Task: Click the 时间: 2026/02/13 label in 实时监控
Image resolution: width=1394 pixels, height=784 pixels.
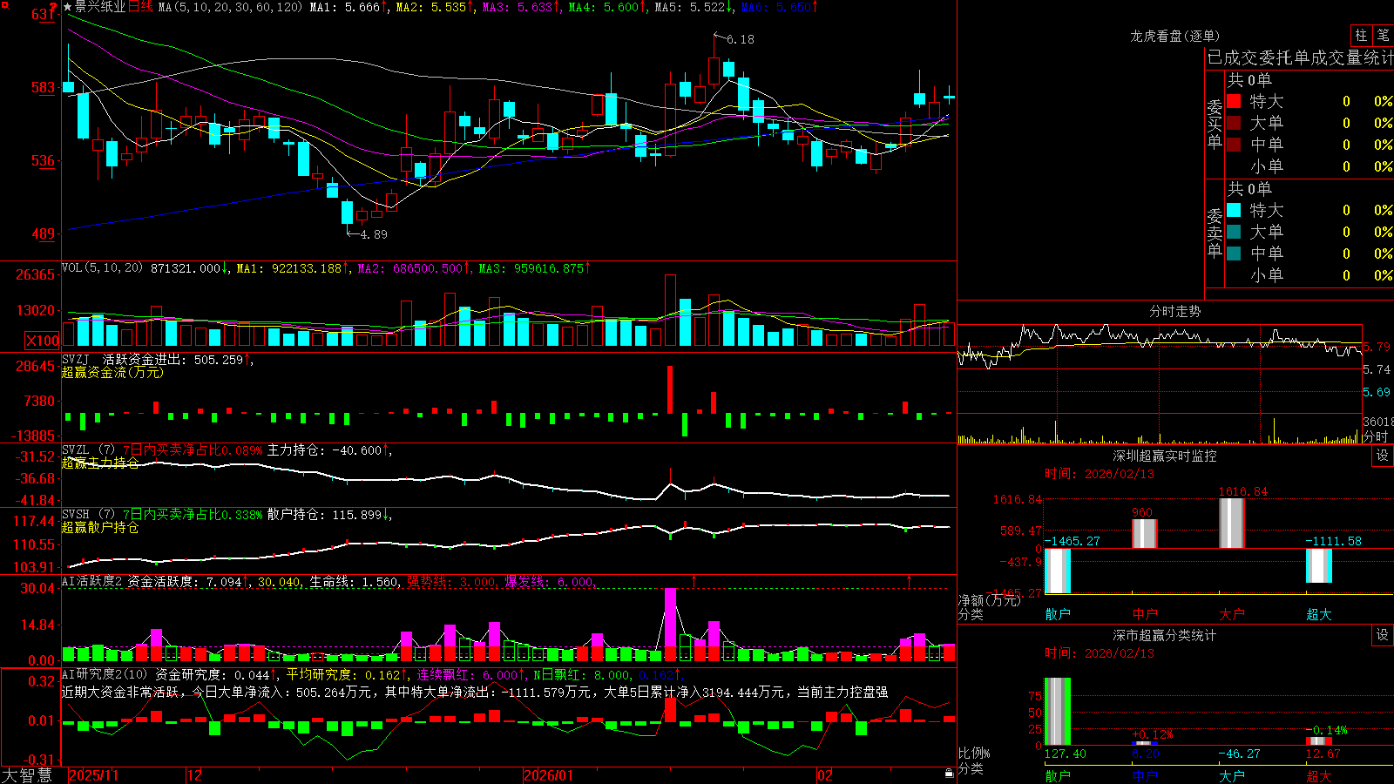Action: point(1100,474)
